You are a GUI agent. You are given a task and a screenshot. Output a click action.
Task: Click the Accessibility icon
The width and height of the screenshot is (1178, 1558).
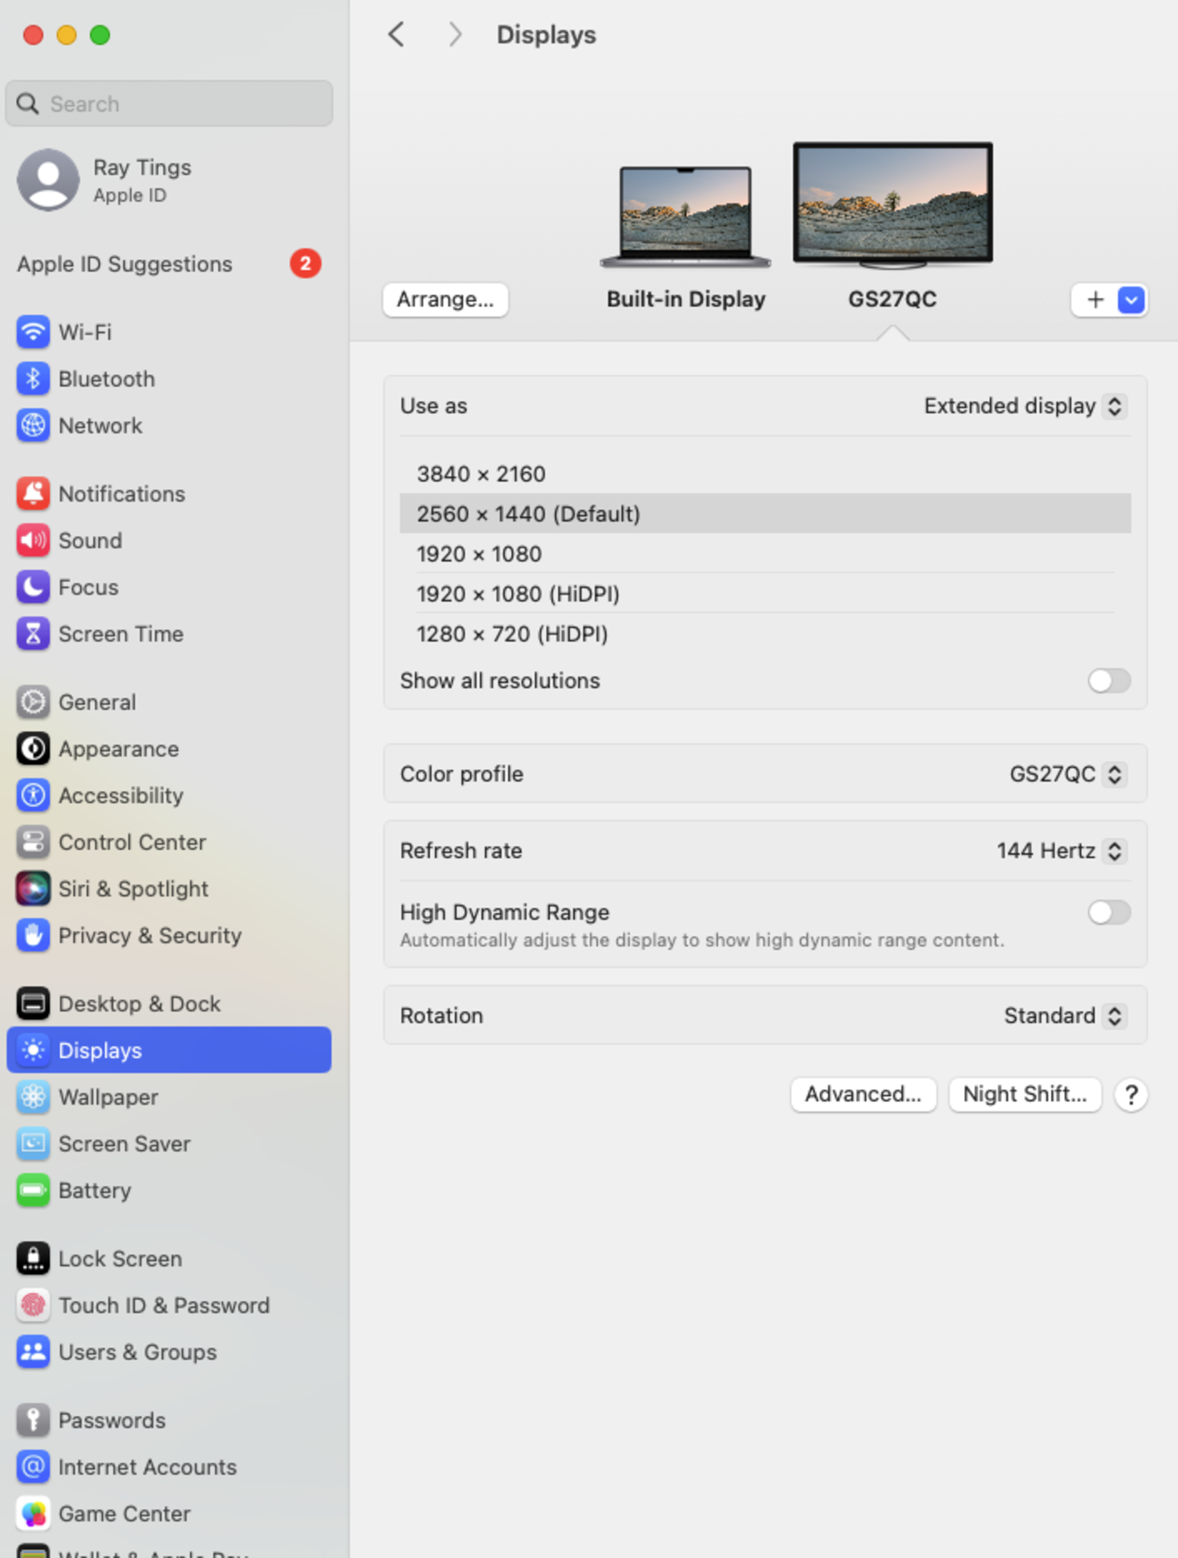click(33, 795)
